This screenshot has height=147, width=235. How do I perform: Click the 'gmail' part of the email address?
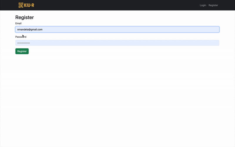pos(34,30)
